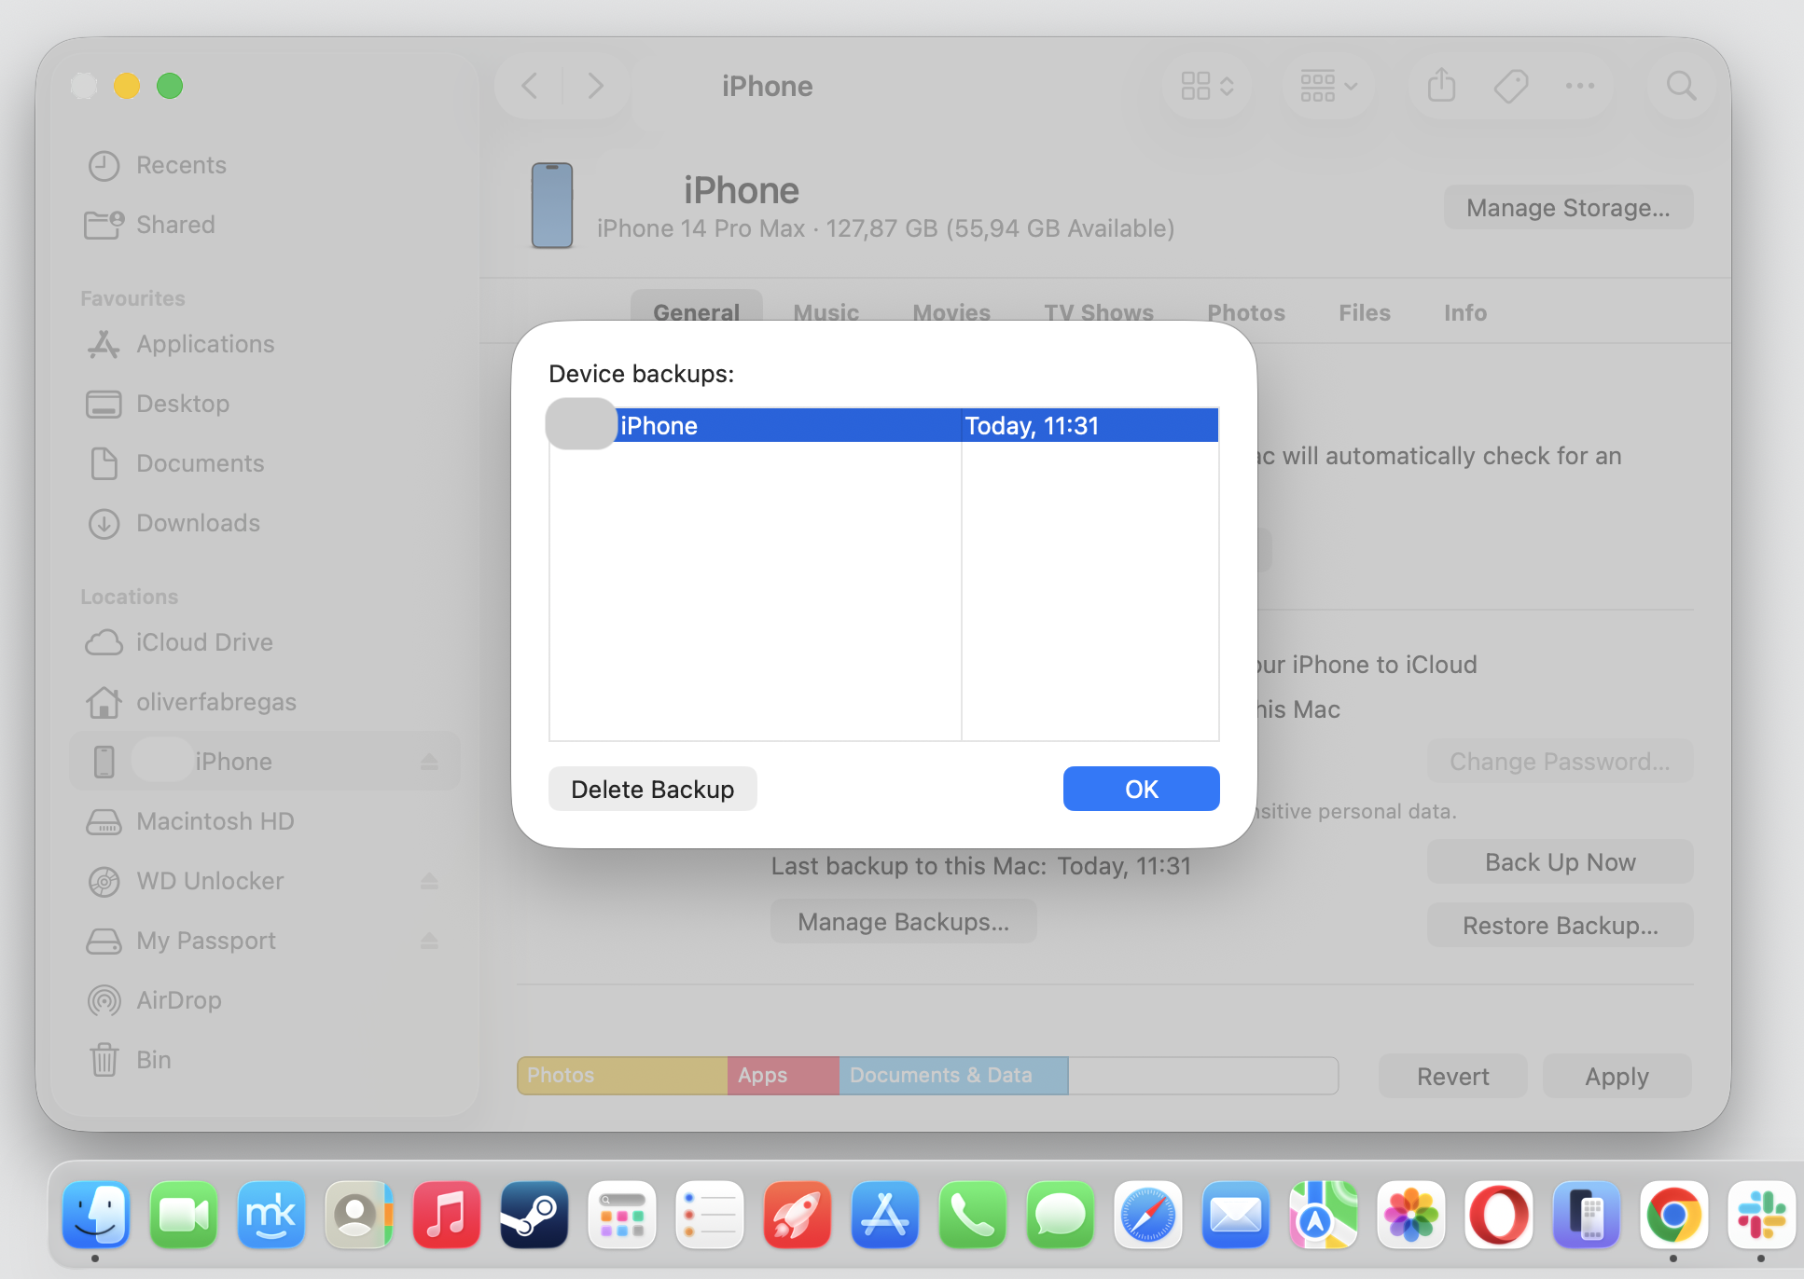Switch to the Movies tab

click(x=951, y=311)
